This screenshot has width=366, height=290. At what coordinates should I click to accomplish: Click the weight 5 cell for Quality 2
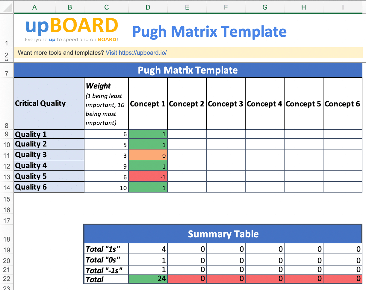point(106,144)
